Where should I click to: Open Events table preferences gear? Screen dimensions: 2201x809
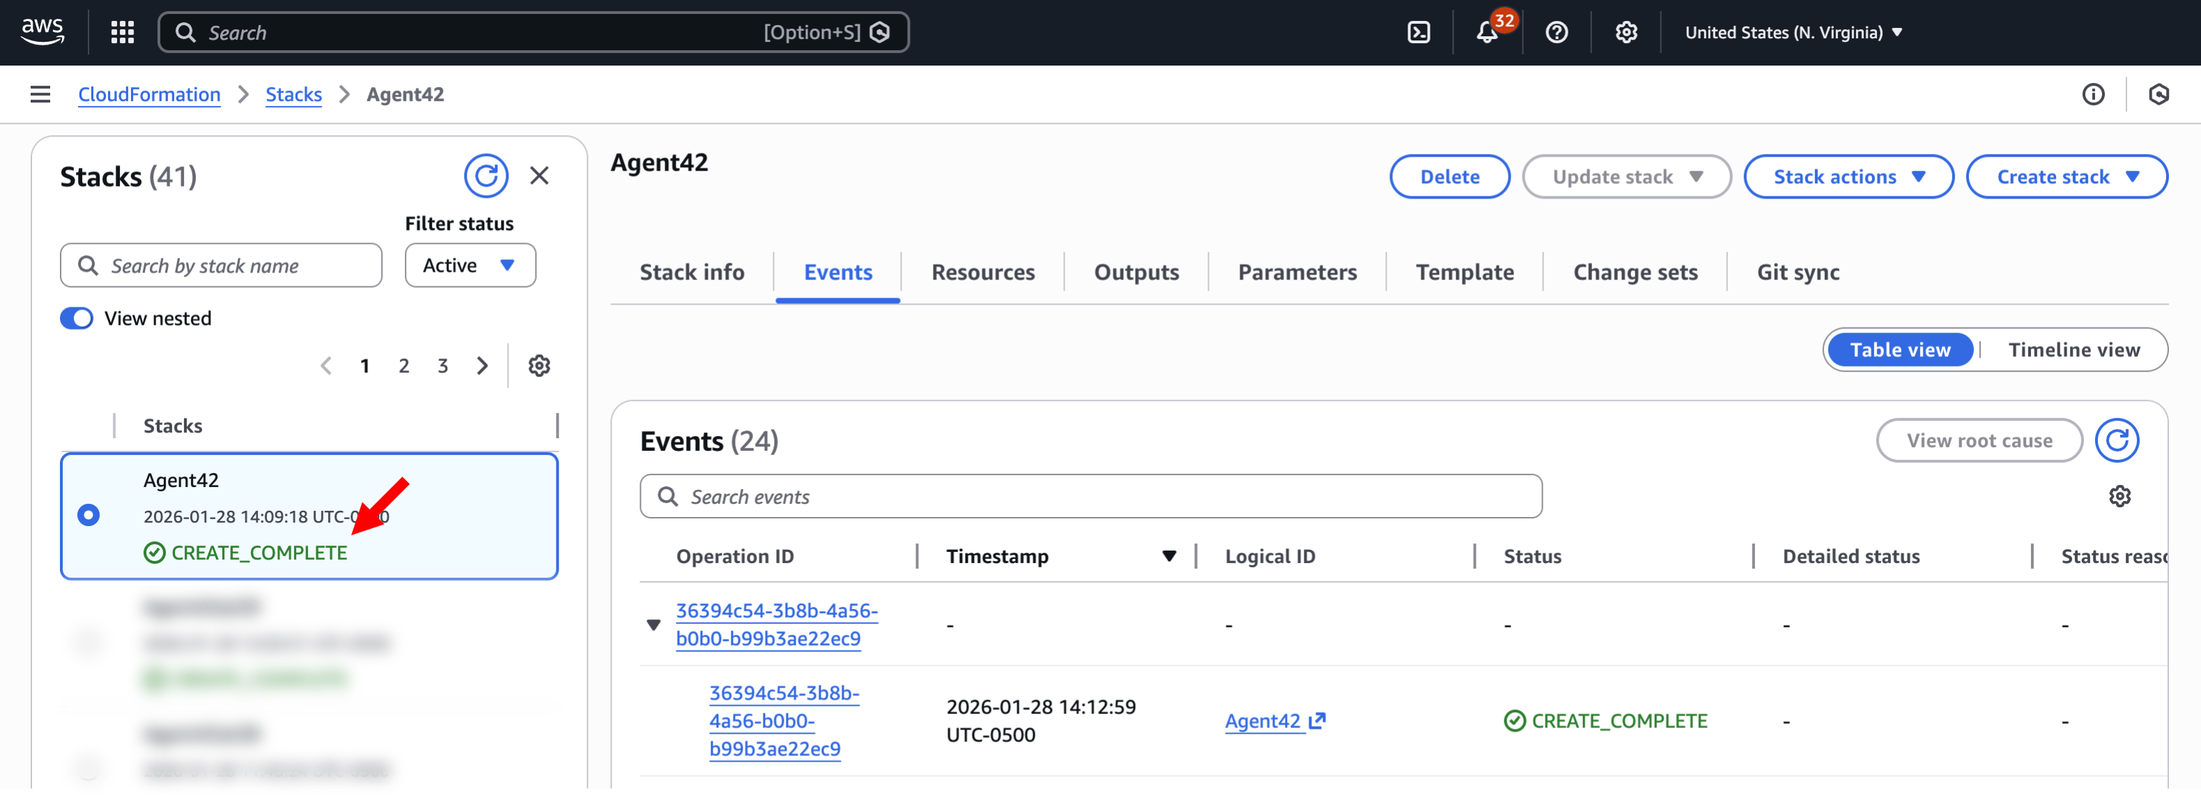pos(2119,496)
